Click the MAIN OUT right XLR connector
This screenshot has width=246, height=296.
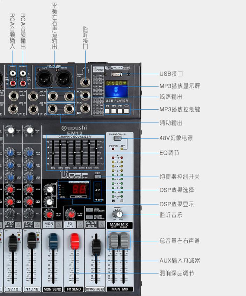coord(64,78)
